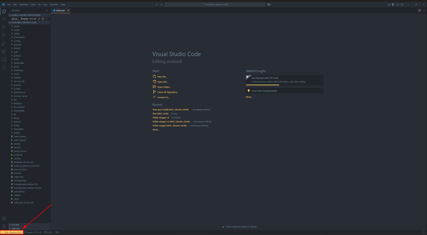Expand the .azure folder

[x=29, y=26]
